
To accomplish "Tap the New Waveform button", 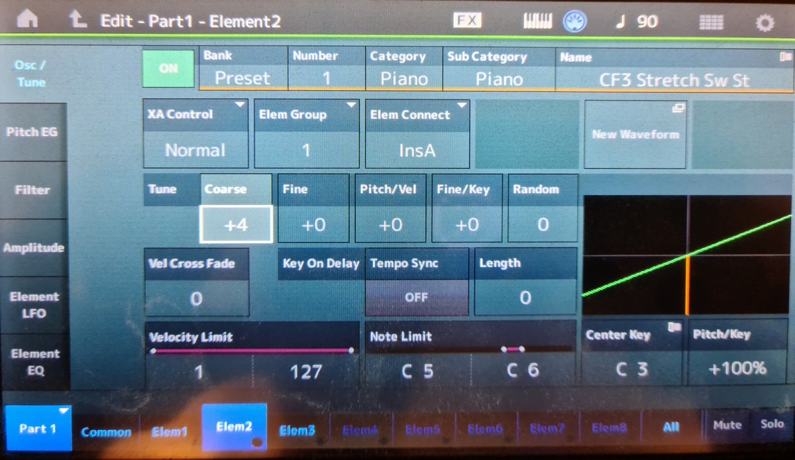I will coord(635,135).
